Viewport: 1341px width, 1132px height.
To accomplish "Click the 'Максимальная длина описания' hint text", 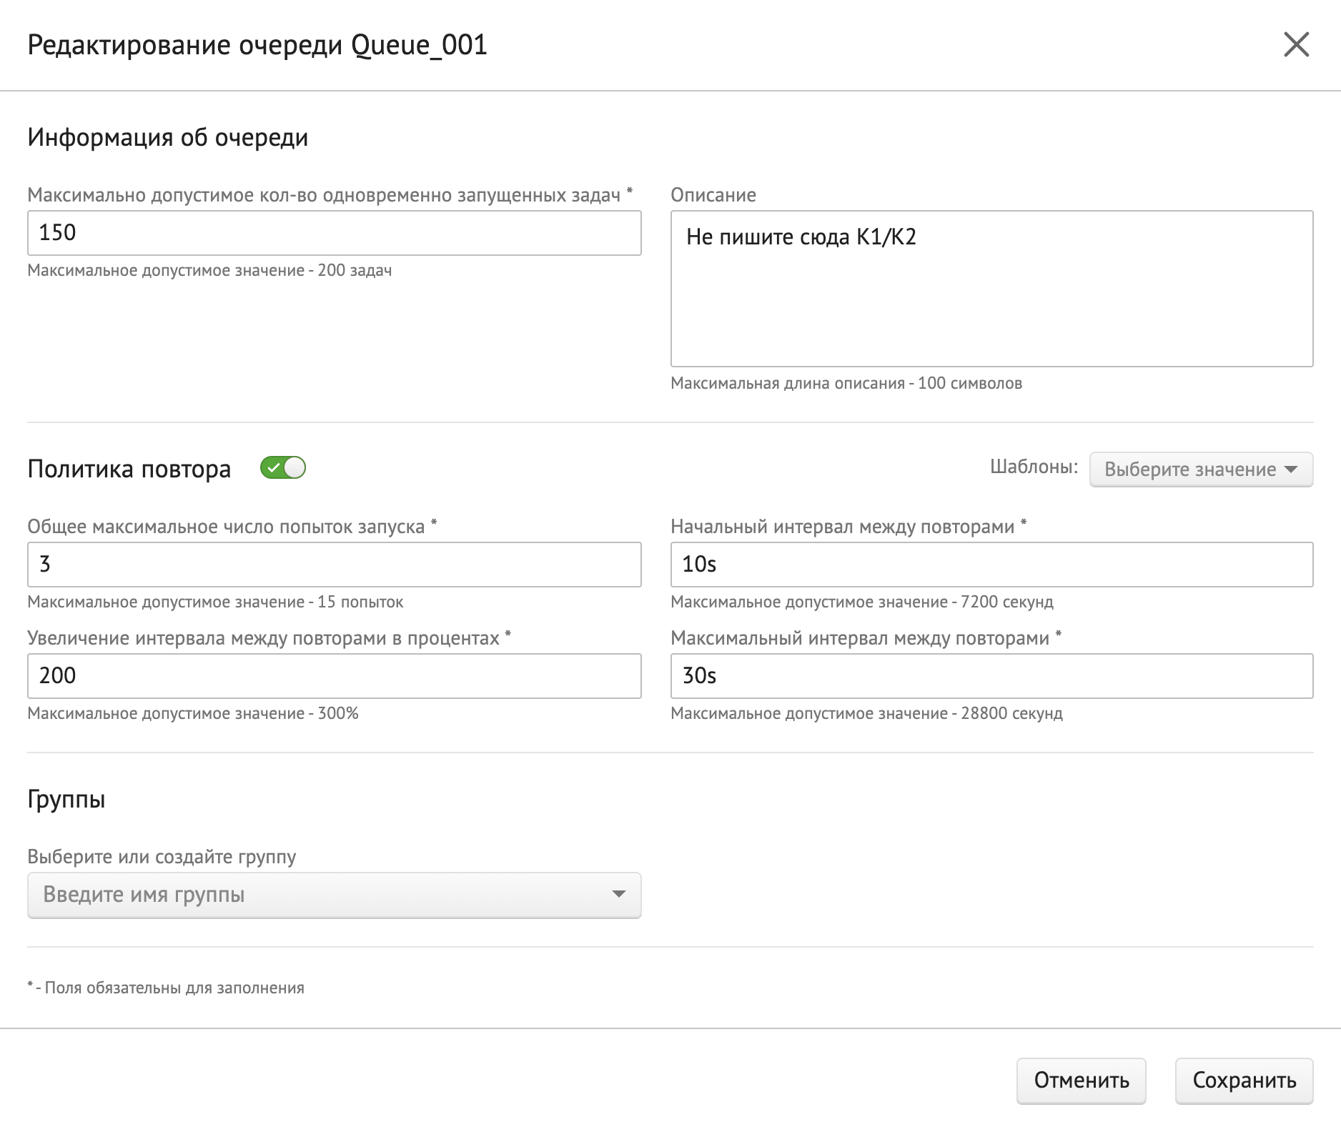I will pyautogui.click(x=846, y=384).
